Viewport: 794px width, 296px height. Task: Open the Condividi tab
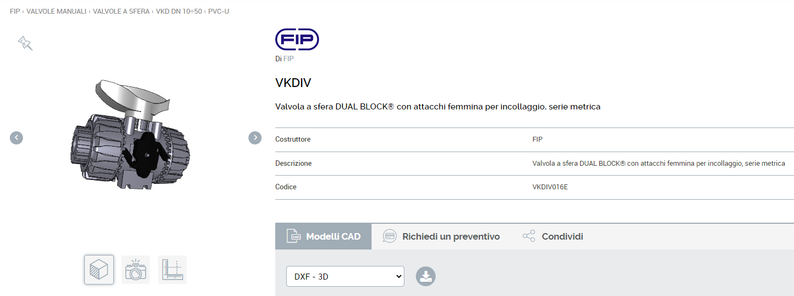click(553, 236)
